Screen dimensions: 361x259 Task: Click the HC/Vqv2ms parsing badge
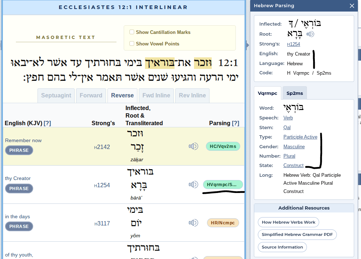(223, 146)
